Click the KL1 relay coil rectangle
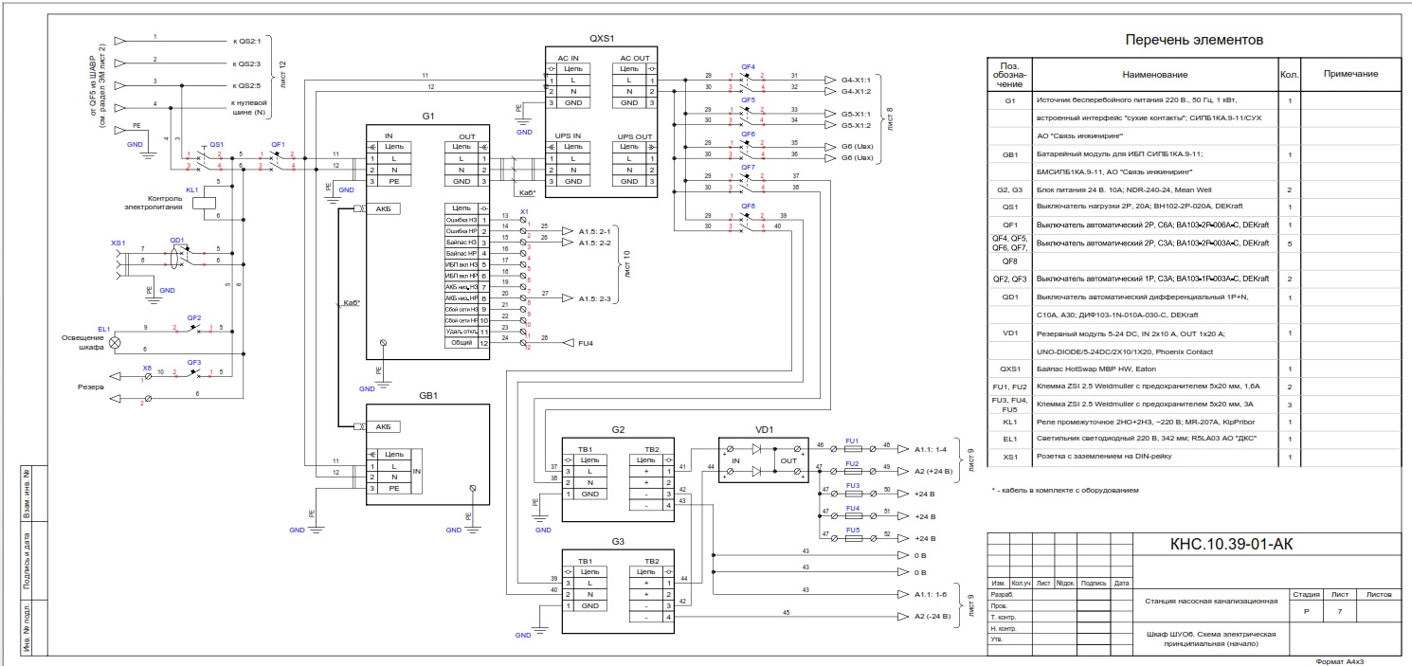This screenshot has width=1412, height=666. [204, 202]
